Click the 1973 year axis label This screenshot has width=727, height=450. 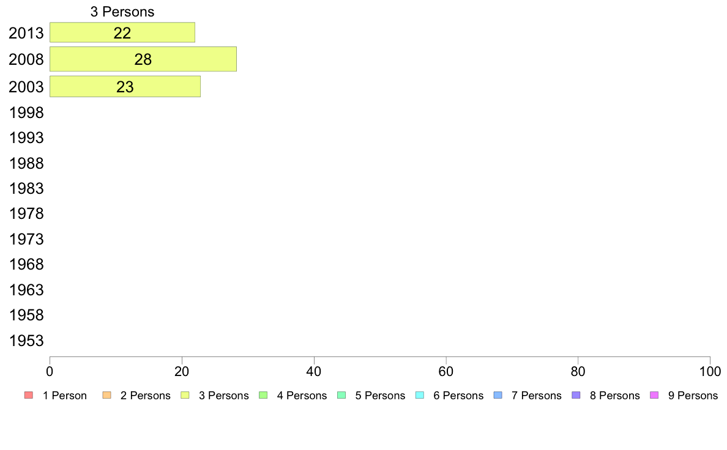pos(26,239)
